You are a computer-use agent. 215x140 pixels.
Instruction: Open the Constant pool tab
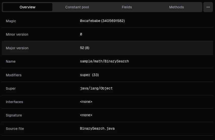click(77, 7)
